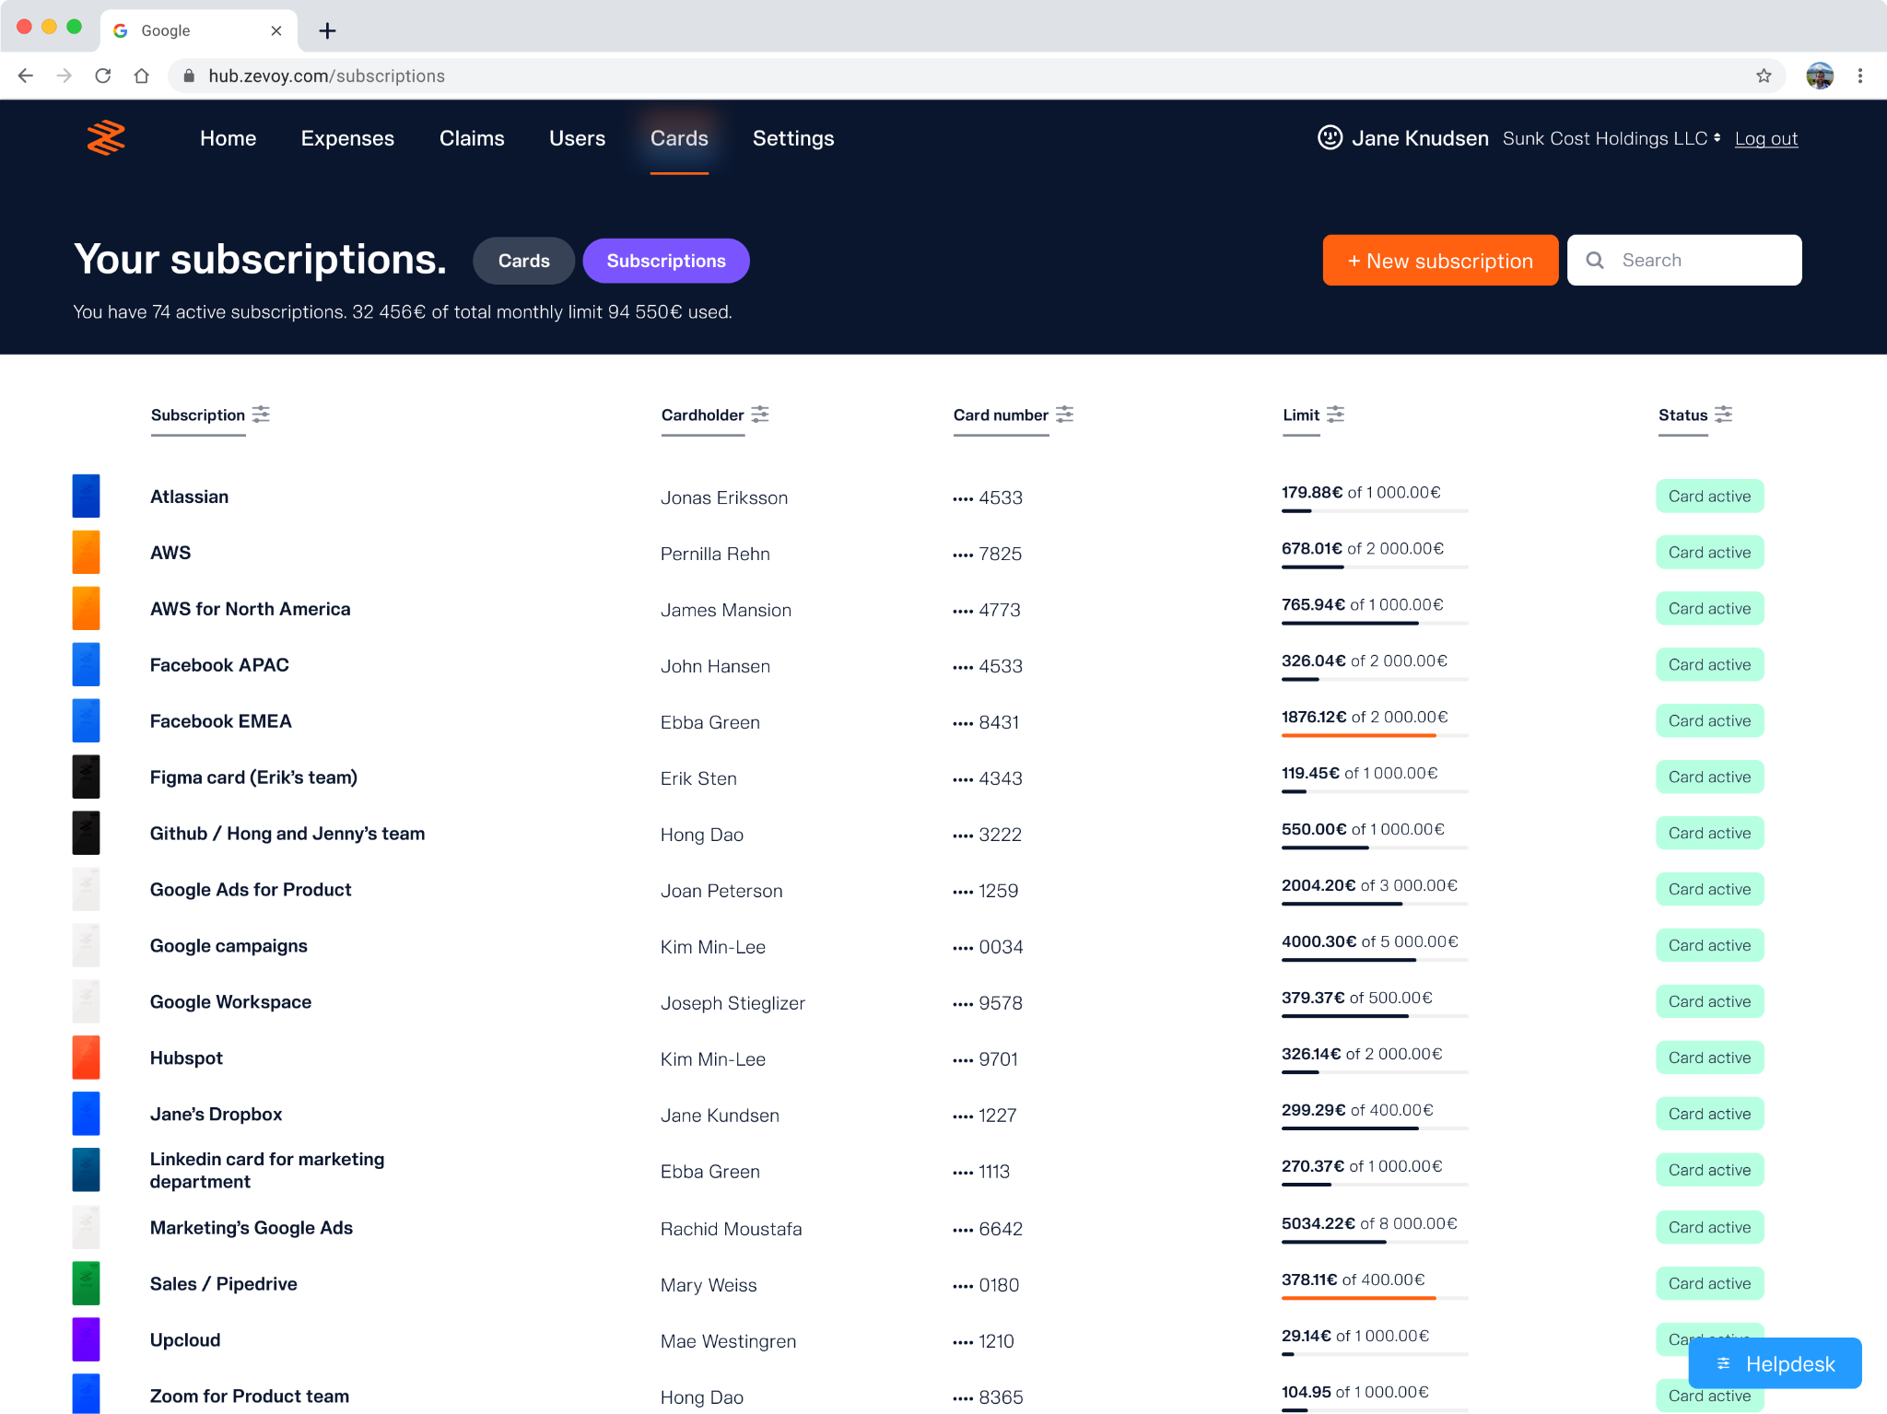Click the Jane Knudsen user name

[1420, 138]
